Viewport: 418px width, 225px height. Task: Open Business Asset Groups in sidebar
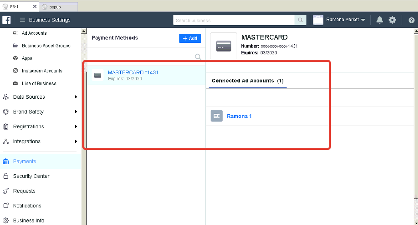point(46,46)
